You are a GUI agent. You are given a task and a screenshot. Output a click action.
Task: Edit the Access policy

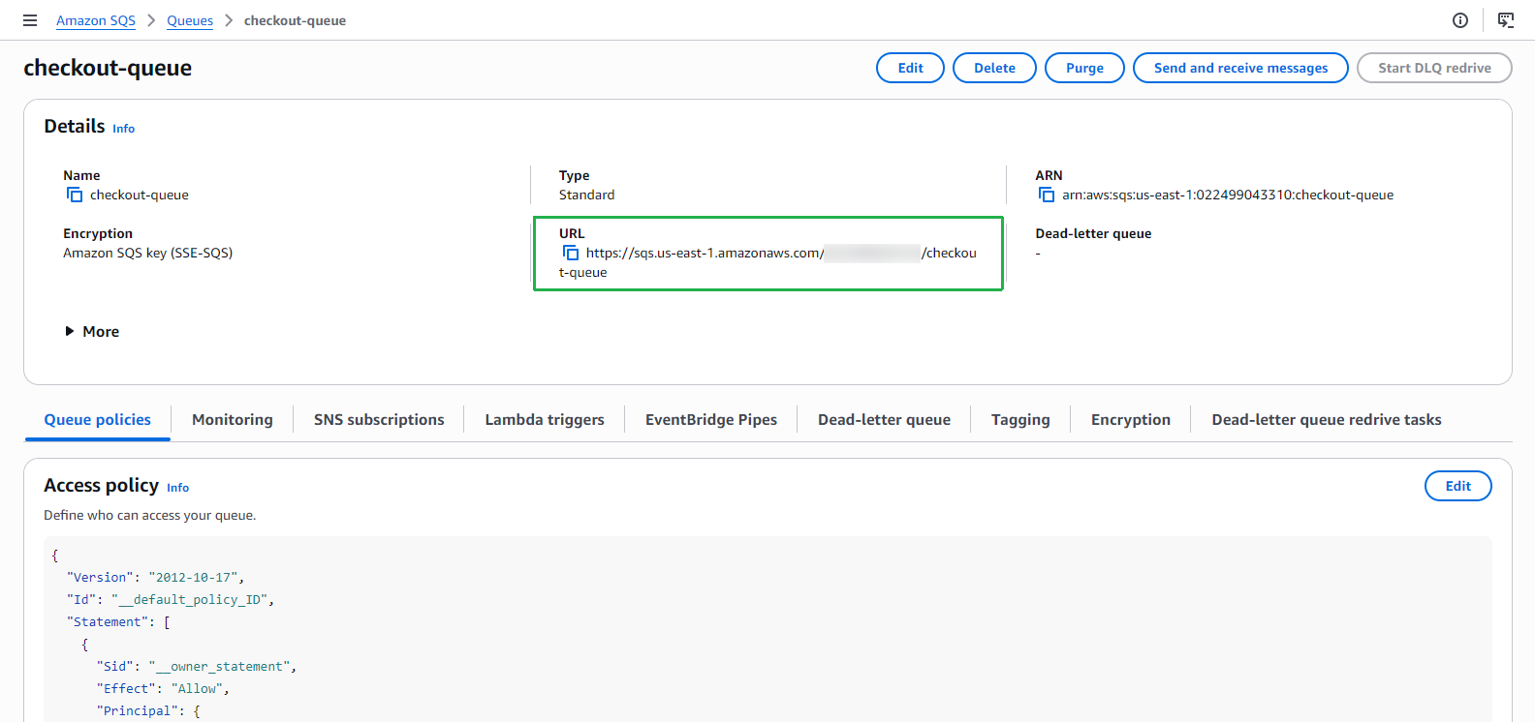point(1457,486)
